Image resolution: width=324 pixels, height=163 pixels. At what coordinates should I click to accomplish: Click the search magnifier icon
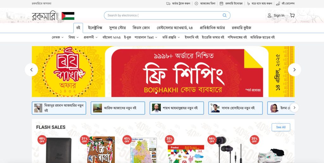tap(224, 15)
